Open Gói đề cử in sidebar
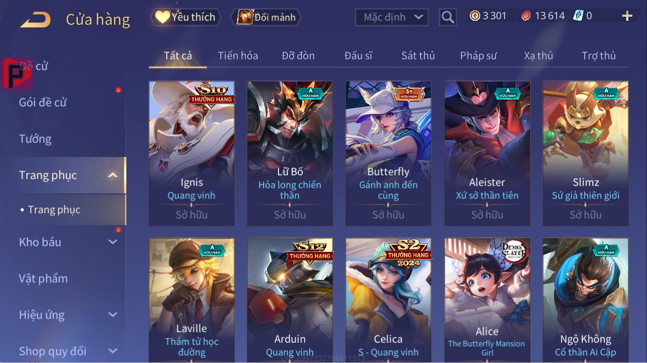Viewport: 647px width, 363px height. pyautogui.click(x=43, y=102)
